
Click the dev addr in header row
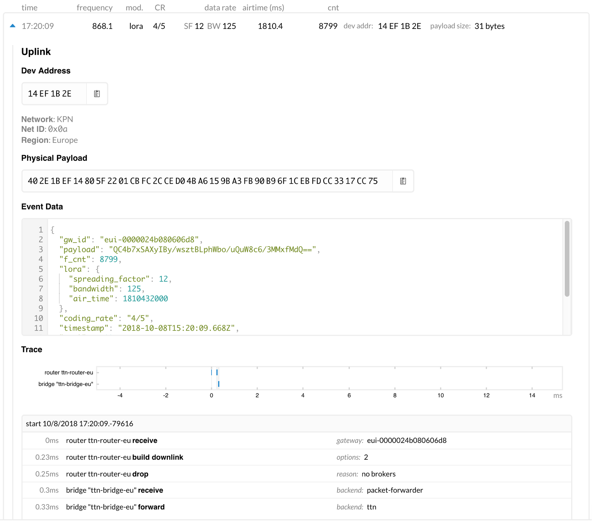[399, 26]
